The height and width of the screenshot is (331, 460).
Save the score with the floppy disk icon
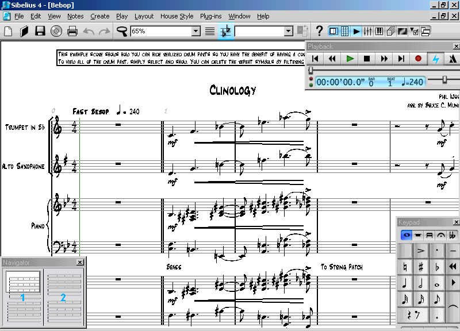pos(40,31)
